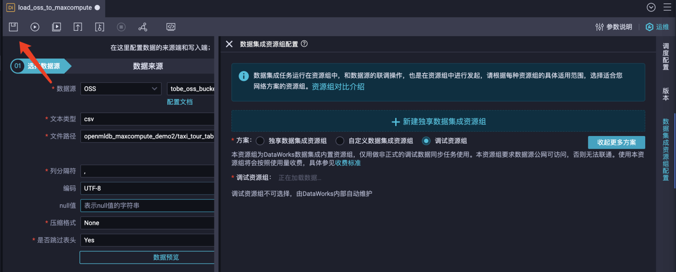Select the load_oss_to_maxcompute file tab

click(53, 7)
